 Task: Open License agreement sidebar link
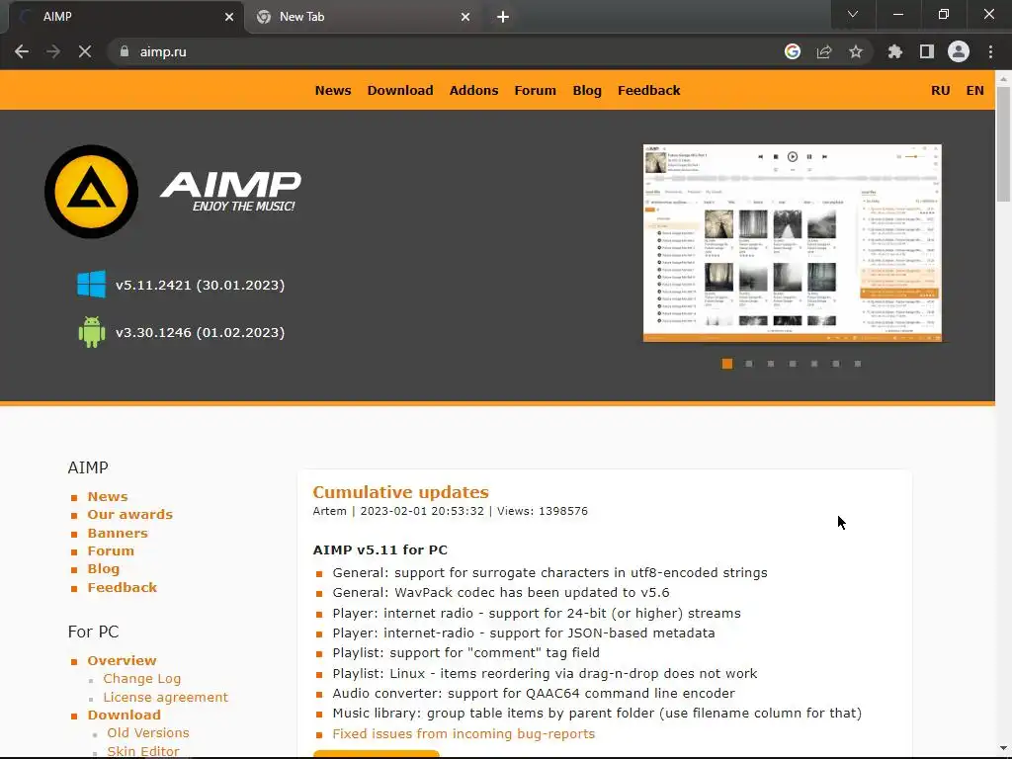[x=166, y=697]
